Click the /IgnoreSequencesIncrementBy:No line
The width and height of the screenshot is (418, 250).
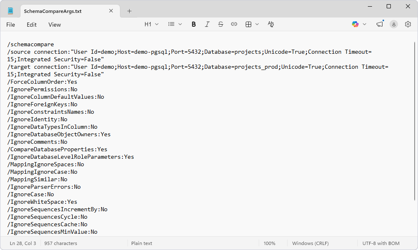(x=57, y=209)
